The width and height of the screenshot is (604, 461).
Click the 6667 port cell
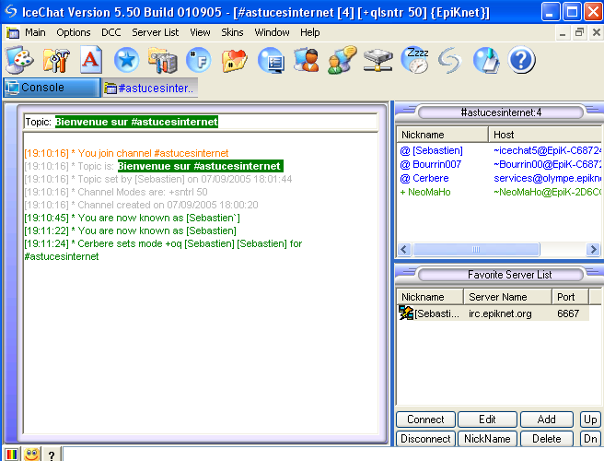pos(568,313)
